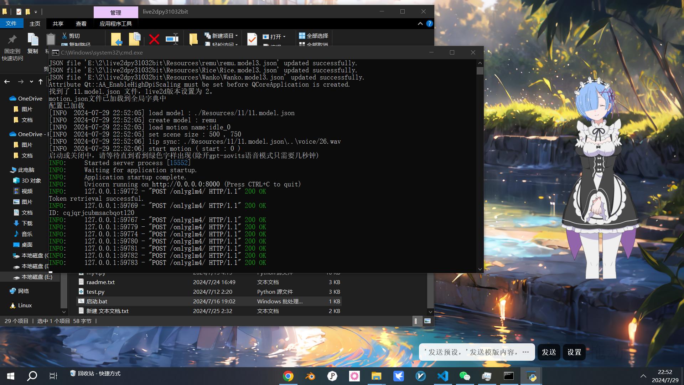The width and height of the screenshot is (684, 385).
Task: Select the Manage (管理) contextual tab
Action: (x=116, y=12)
